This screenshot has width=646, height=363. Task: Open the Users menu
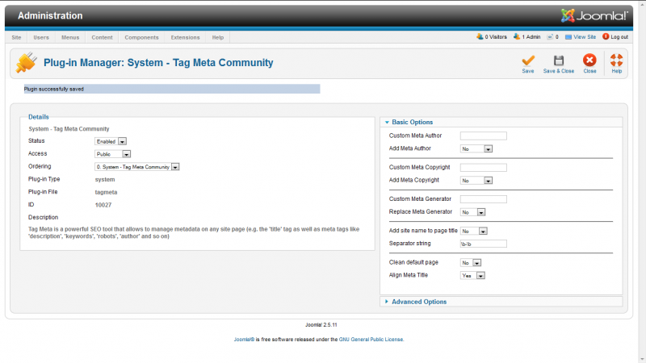[41, 37]
